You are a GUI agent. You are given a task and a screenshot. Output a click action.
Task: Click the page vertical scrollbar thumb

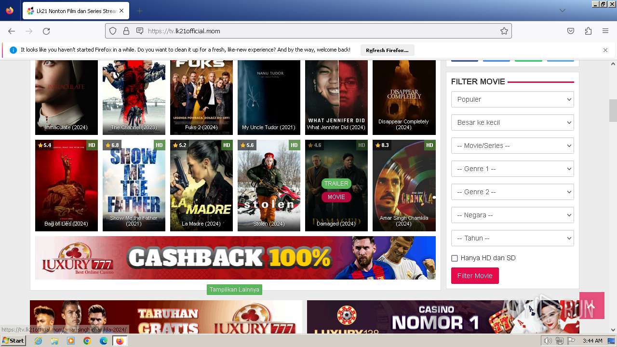613,110
